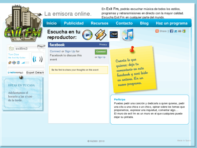
Task: Click the radionomy logo link
Action: [15, 73]
